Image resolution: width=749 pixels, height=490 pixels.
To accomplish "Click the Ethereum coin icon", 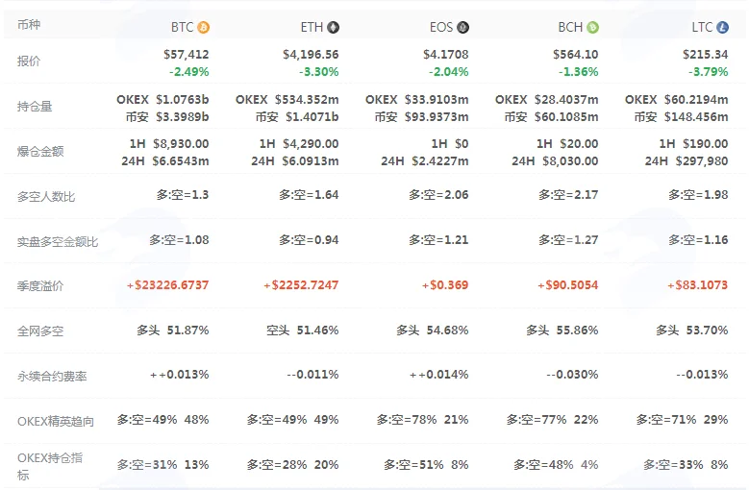I will tap(333, 27).
